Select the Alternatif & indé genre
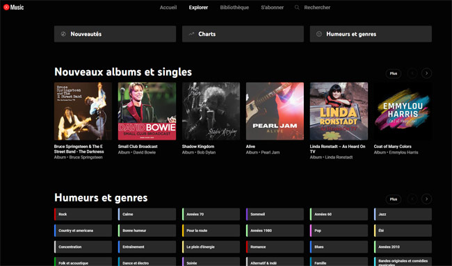The image size is (452, 266). [x=275, y=262]
